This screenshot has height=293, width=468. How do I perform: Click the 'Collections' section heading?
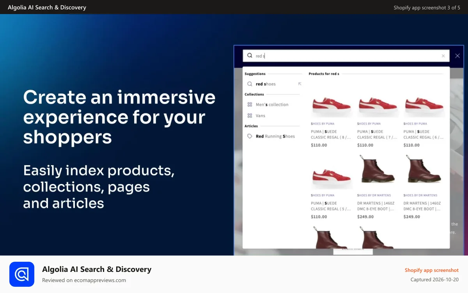pos(254,95)
